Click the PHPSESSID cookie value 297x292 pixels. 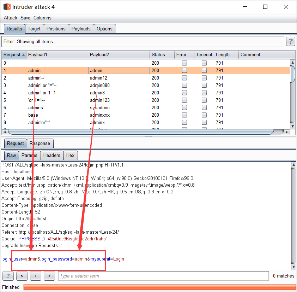point(78,239)
